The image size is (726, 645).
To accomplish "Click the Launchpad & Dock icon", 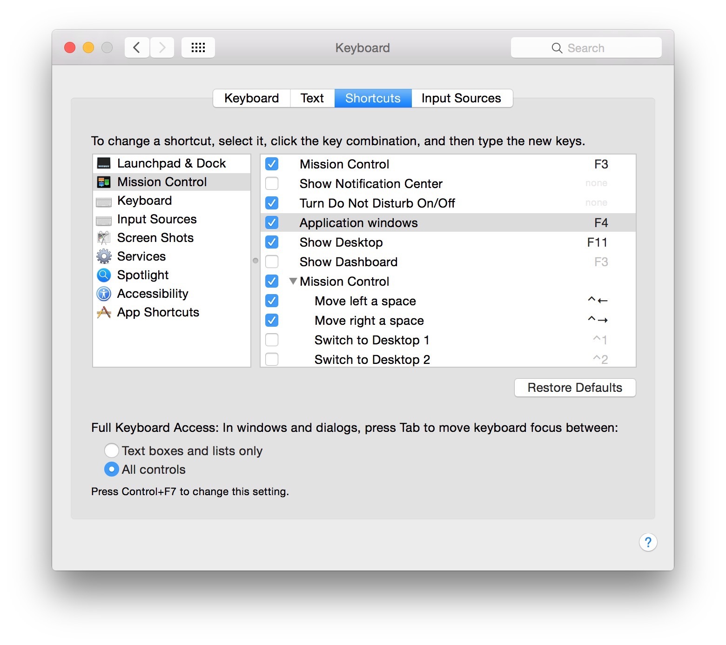I will point(103,163).
